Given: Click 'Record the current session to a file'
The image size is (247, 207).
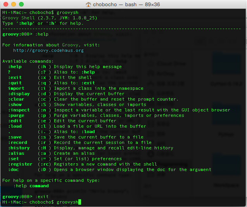Looking at the screenshot, I should tap(103, 142).
